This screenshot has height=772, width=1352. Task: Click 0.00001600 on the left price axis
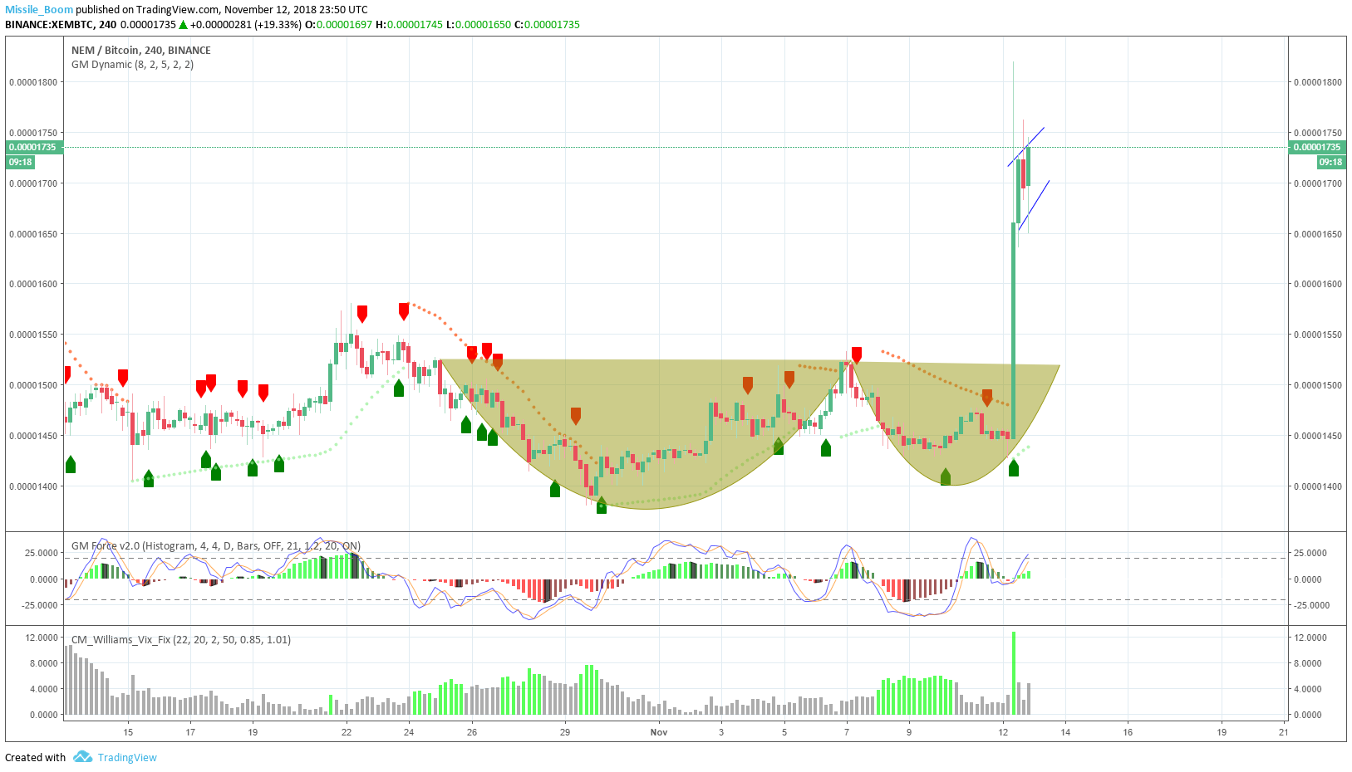tap(33, 285)
